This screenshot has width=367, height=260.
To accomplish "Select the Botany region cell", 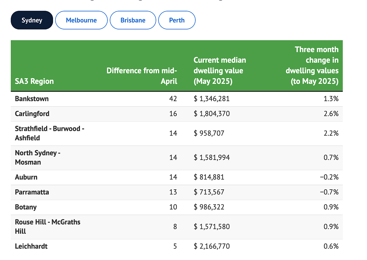I will tap(26, 207).
